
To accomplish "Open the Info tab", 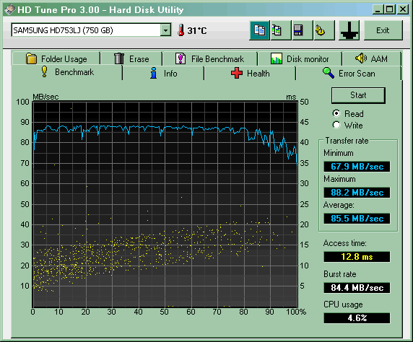I will click(x=163, y=73).
